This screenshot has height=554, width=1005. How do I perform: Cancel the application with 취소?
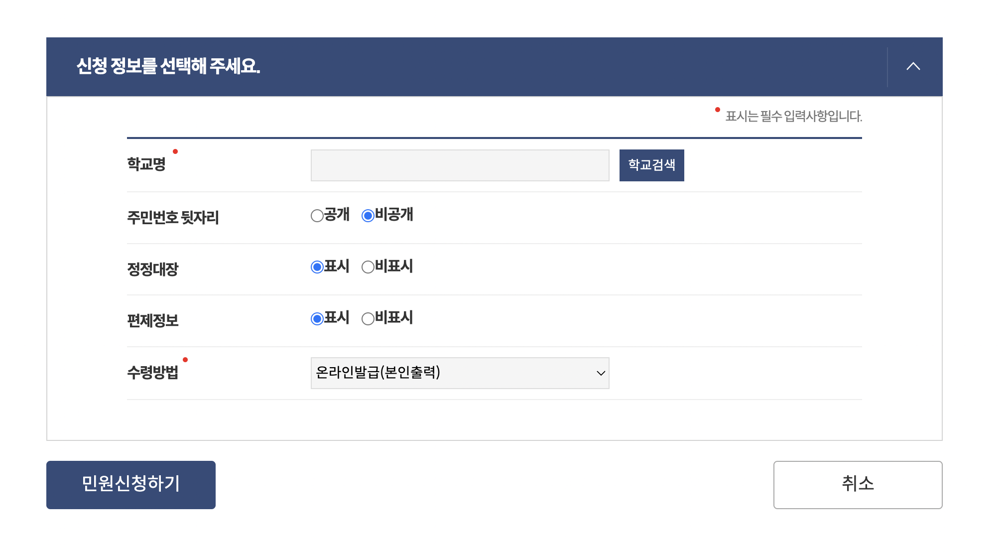pos(858,484)
